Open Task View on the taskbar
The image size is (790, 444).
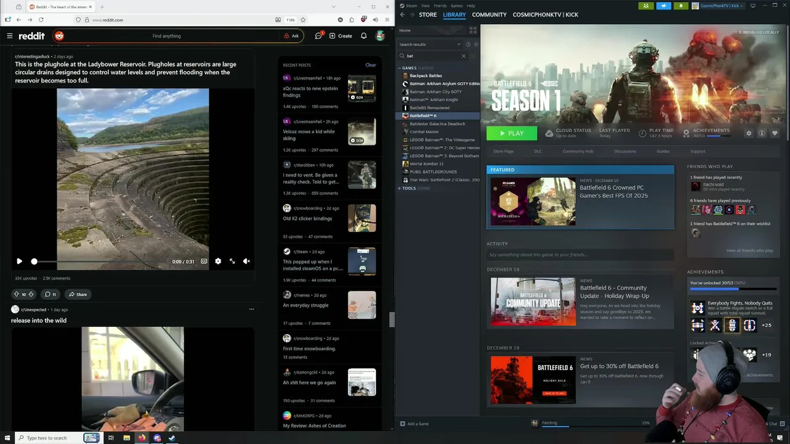click(x=111, y=438)
